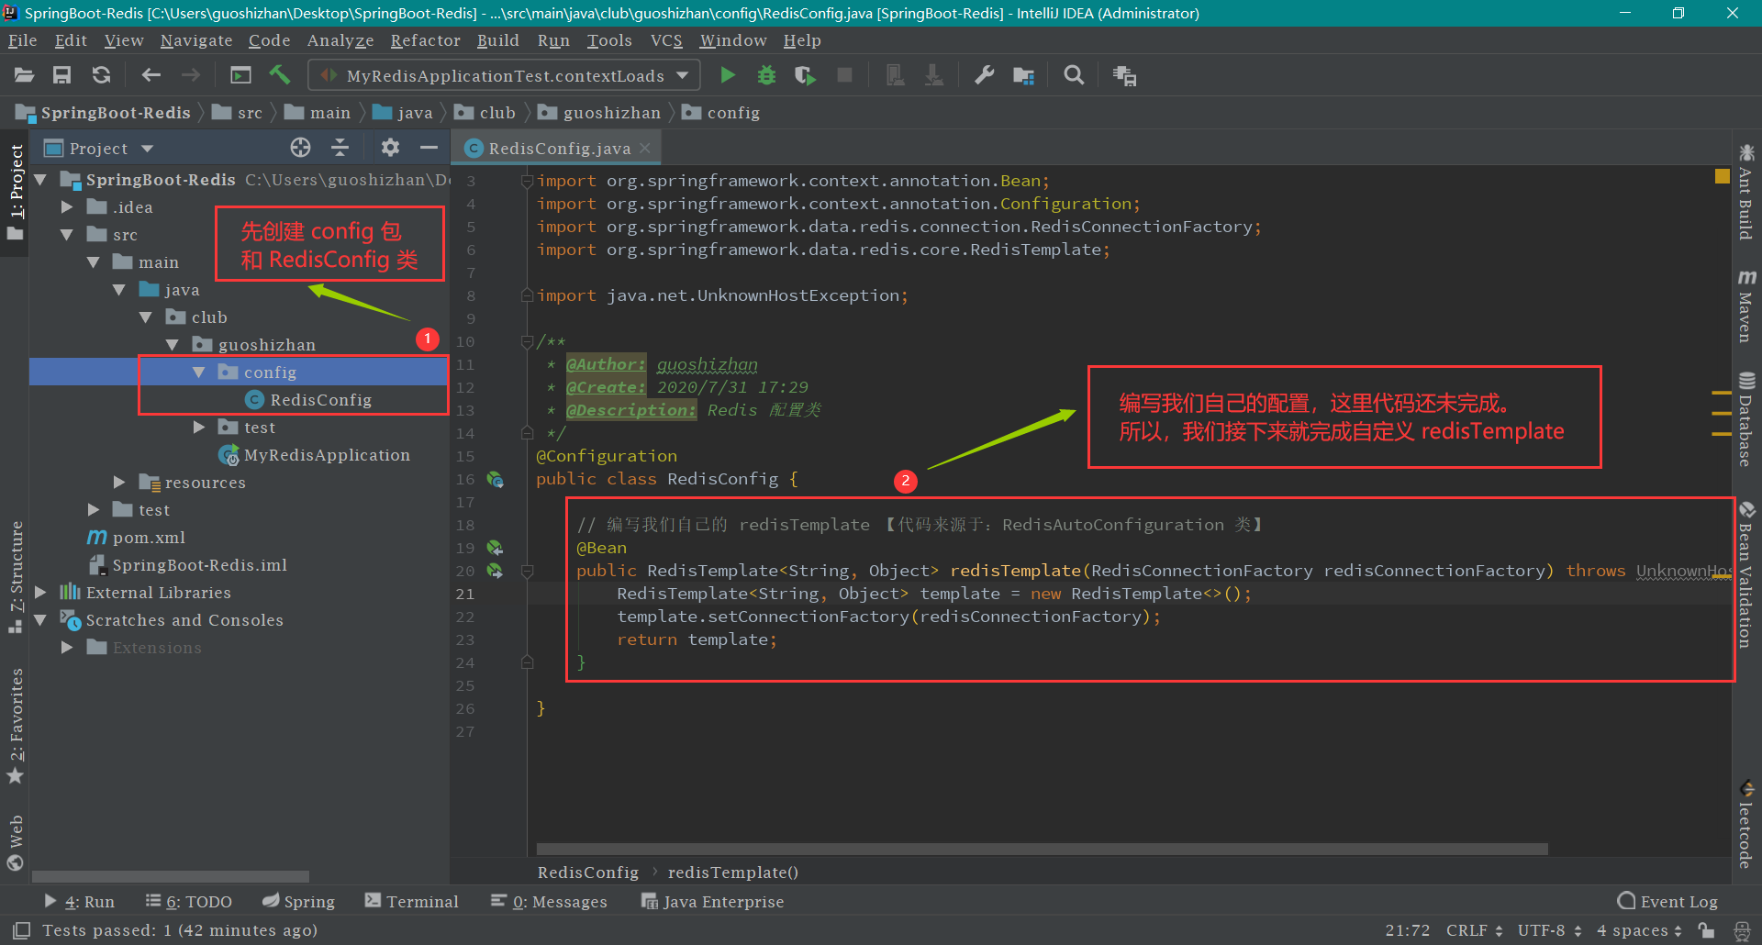
Task: Click the editor horizontal scrollbar
Action: click(x=1042, y=850)
